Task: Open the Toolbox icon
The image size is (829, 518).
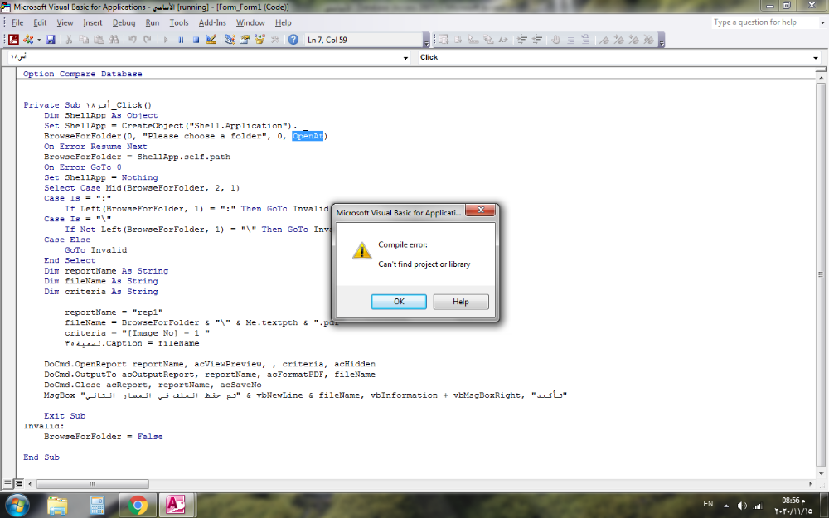Action: pyautogui.click(x=275, y=40)
